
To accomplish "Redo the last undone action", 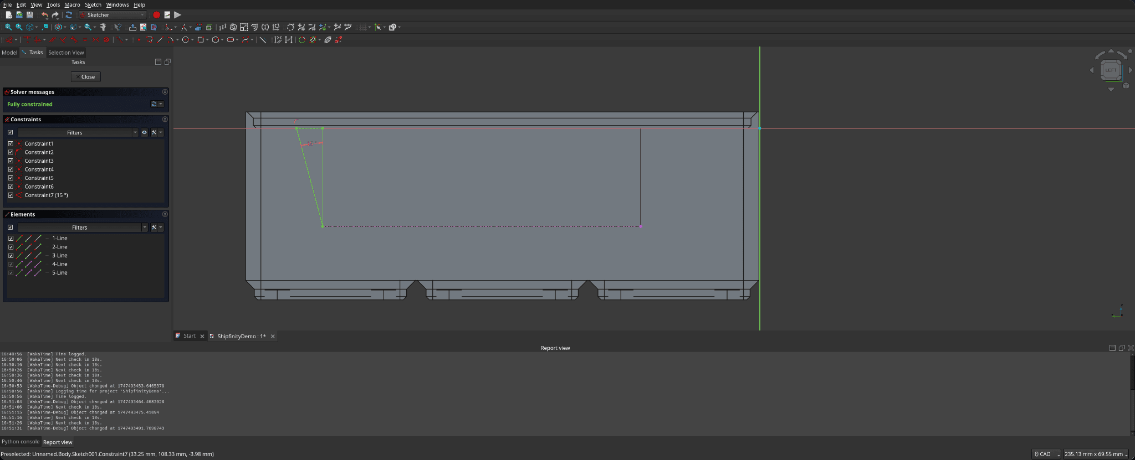I will click(x=55, y=15).
